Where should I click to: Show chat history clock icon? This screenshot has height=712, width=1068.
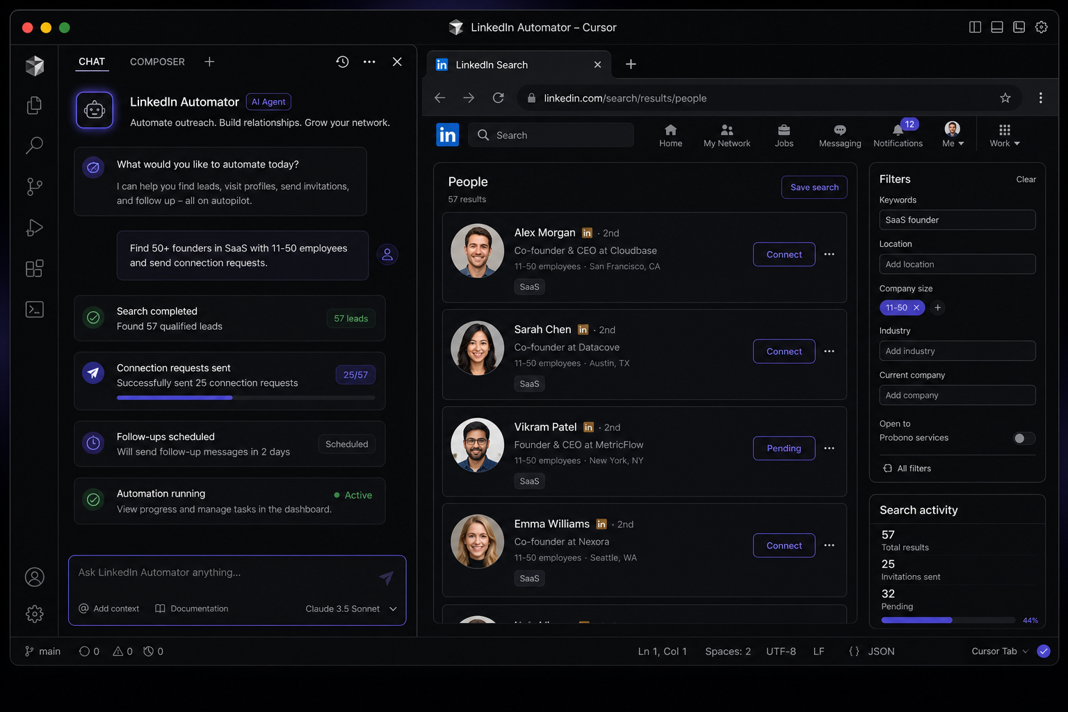(x=342, y=62)
